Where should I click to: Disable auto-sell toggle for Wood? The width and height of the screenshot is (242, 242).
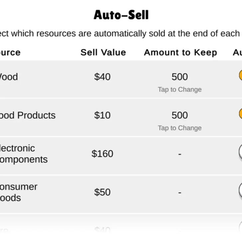coord(240,75)
